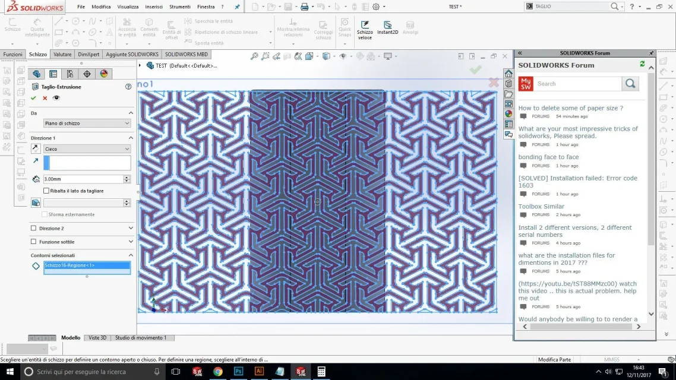
Task: Collapse the Contorni selezionati section
Action: point(131,255)
